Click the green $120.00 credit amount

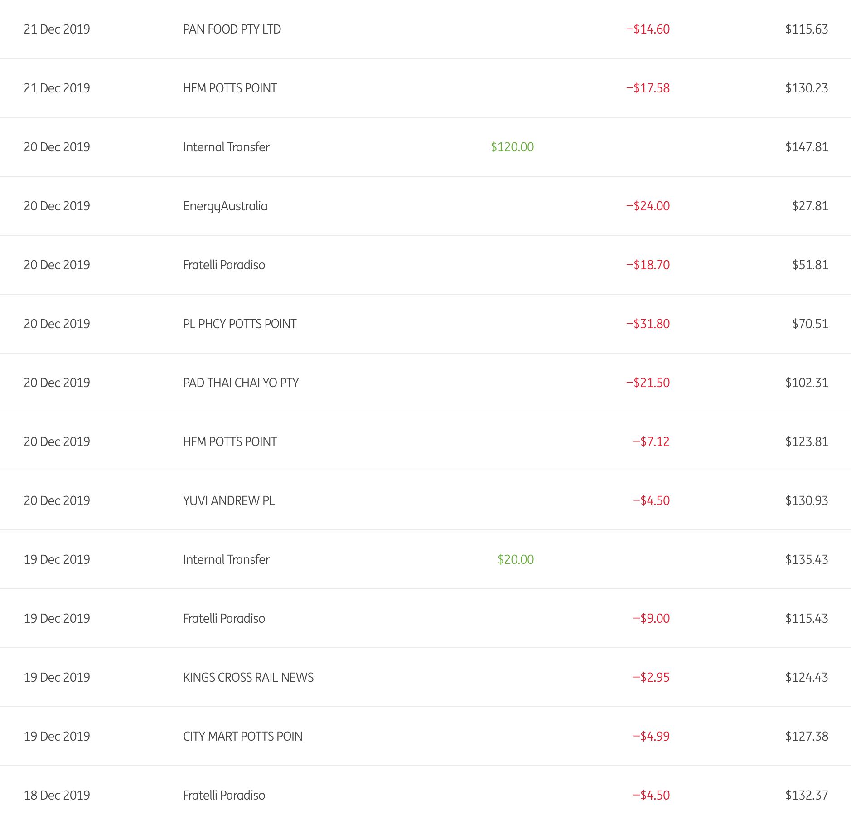coord(512,147)
